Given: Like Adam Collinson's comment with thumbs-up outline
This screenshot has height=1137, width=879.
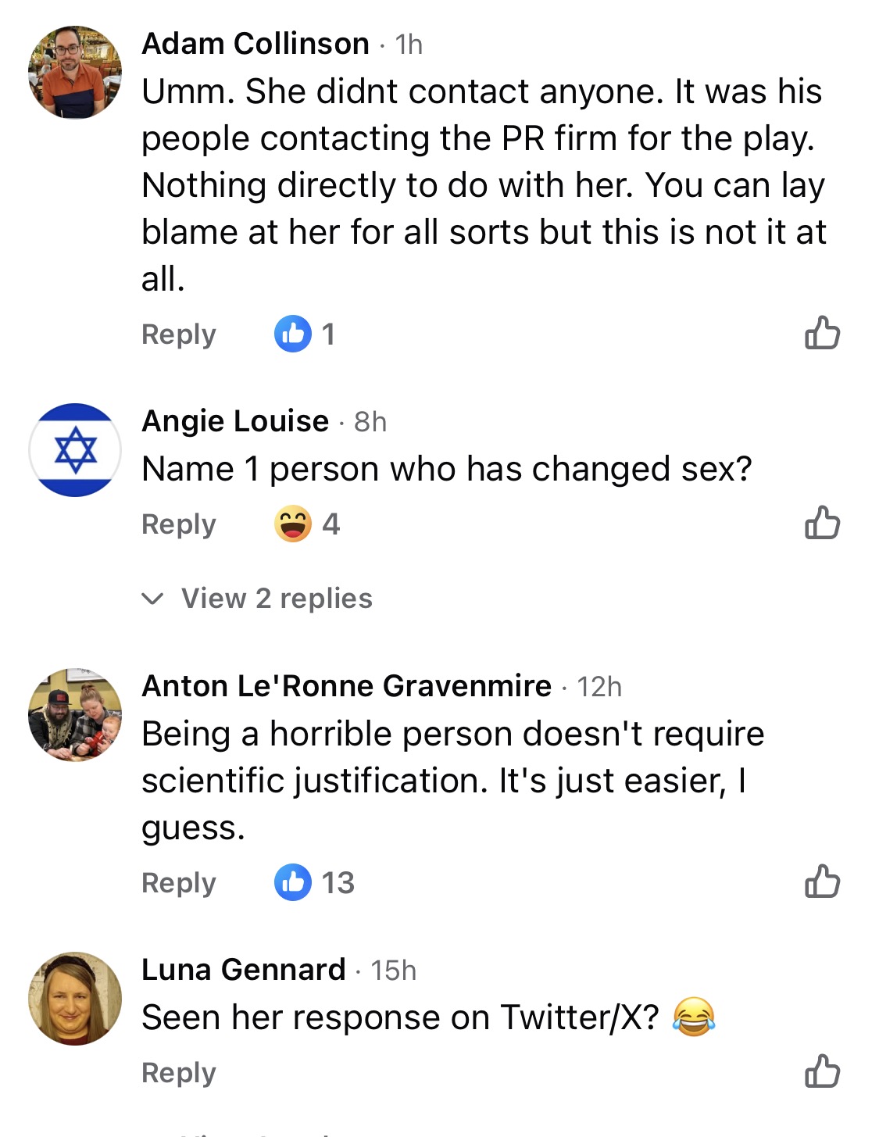Looking at the screenshot, I should (822, 333).
